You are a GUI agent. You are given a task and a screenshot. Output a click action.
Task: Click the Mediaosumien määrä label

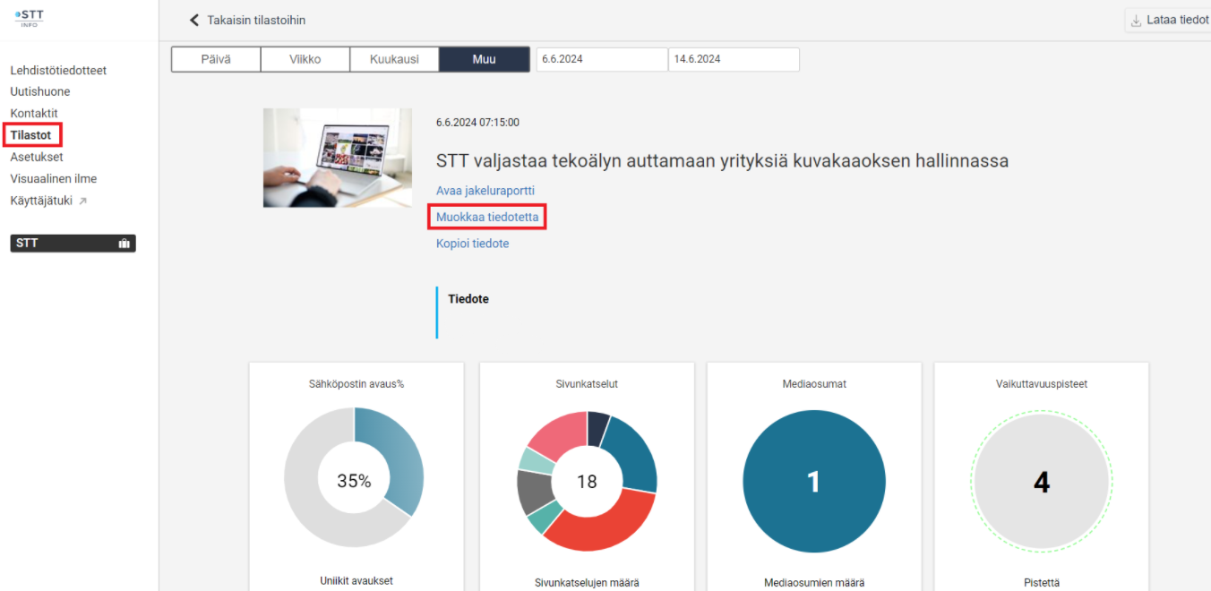click(x=814, y=582)
